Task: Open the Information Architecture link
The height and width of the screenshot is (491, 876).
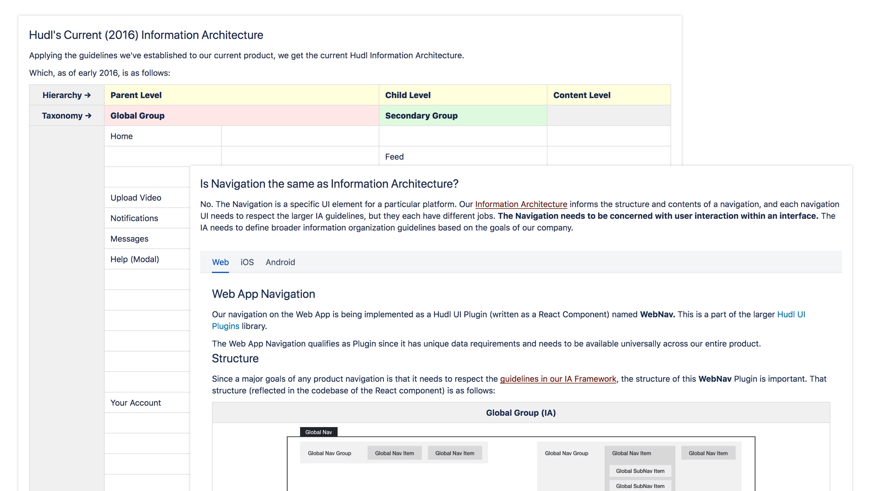Action: click(521, 204)
